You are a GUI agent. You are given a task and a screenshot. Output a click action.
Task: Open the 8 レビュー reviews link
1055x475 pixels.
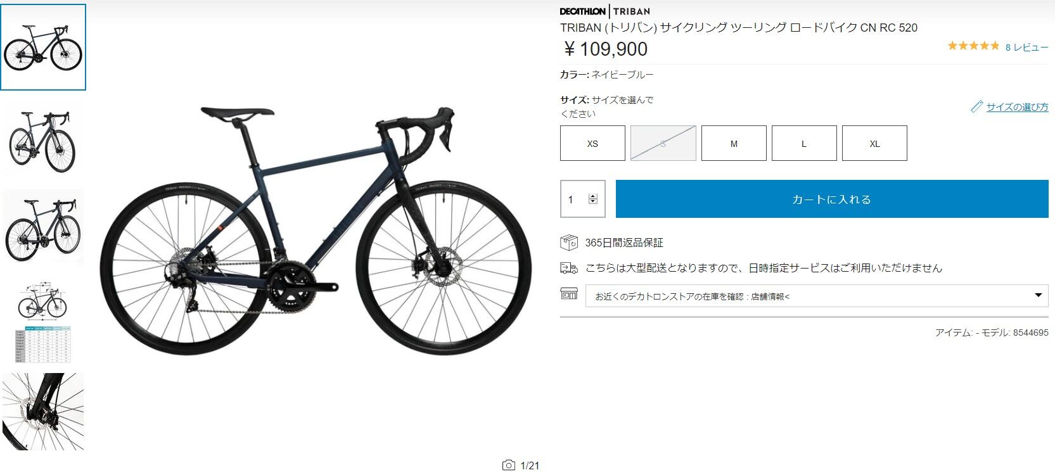click(1026, 47)
